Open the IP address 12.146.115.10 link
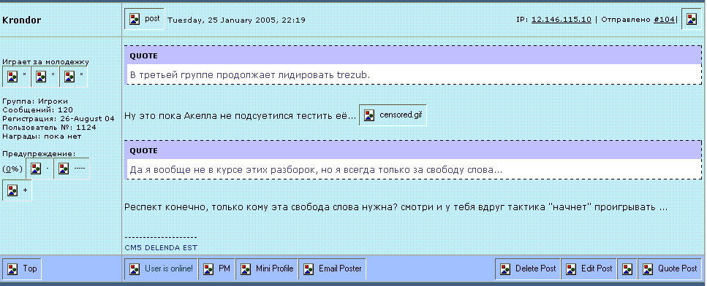This screenshot has height=286, width=707. (562, 20)
